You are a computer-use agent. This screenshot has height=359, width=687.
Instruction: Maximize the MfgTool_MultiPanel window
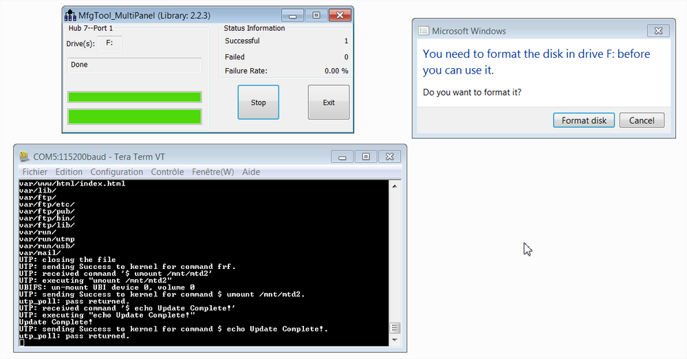pyautogui.click(x=316, y=15)
